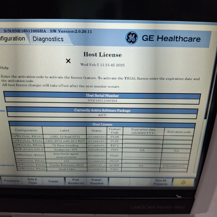Click the ENABLED status of Combo Telemetry ECG
217x217 pixels.
coord(97,165)
